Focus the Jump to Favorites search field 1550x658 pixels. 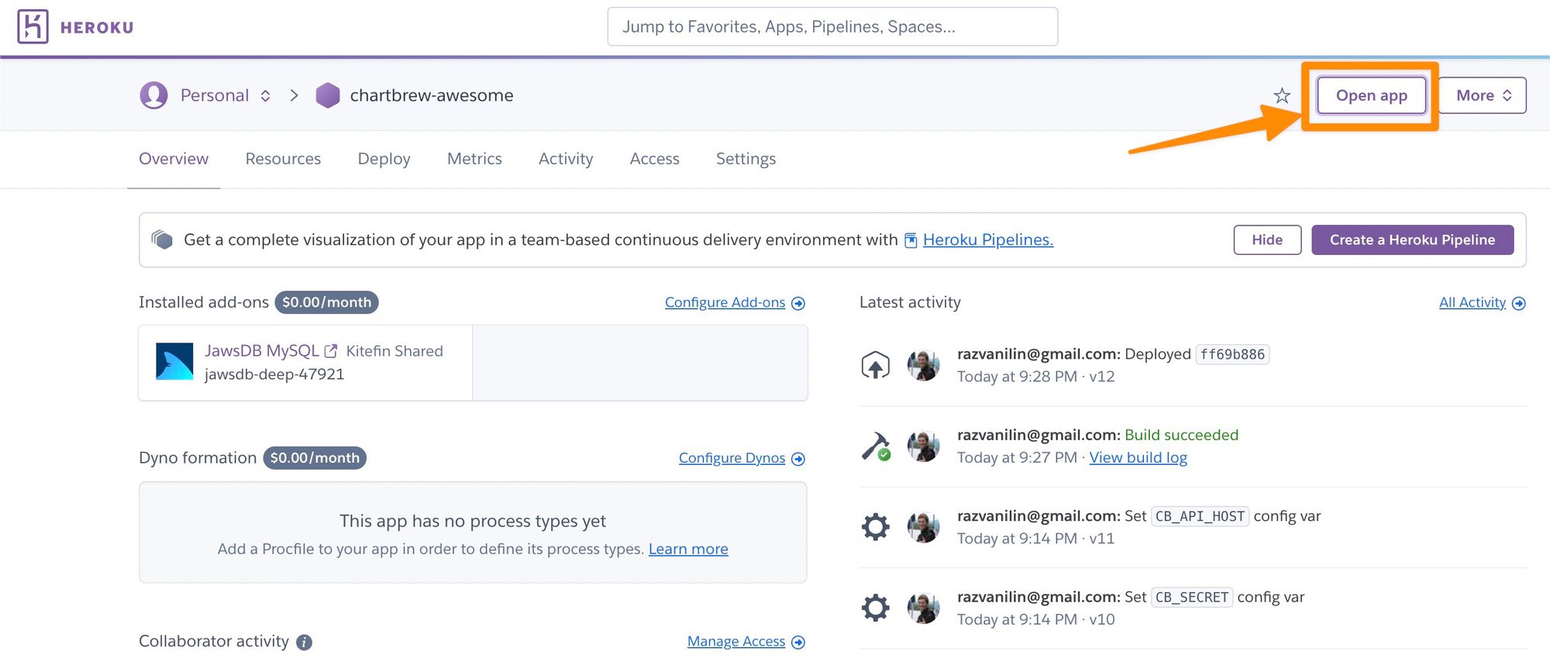[x=832, y=27]
